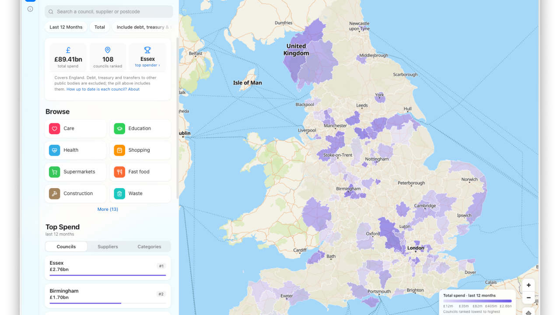Click the £2.76bn amount under Essex
The height and width of the screenshot is (315, 560).
coord(59,269)
